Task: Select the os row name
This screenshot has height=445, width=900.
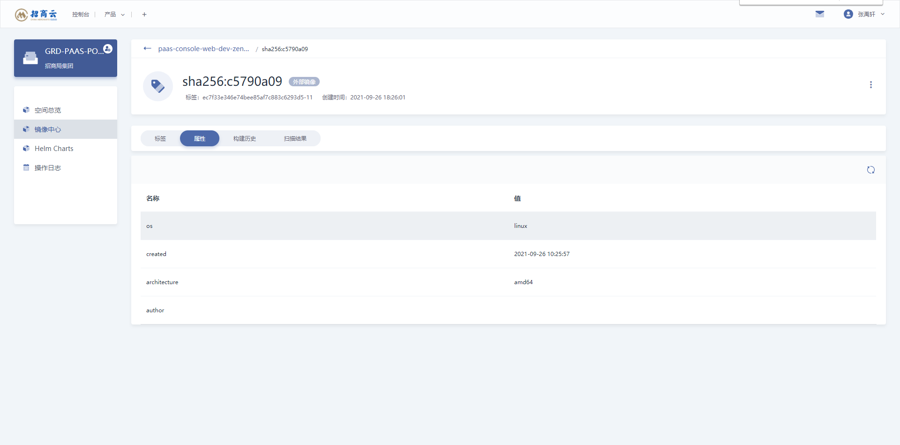Action: click(150, 226)
